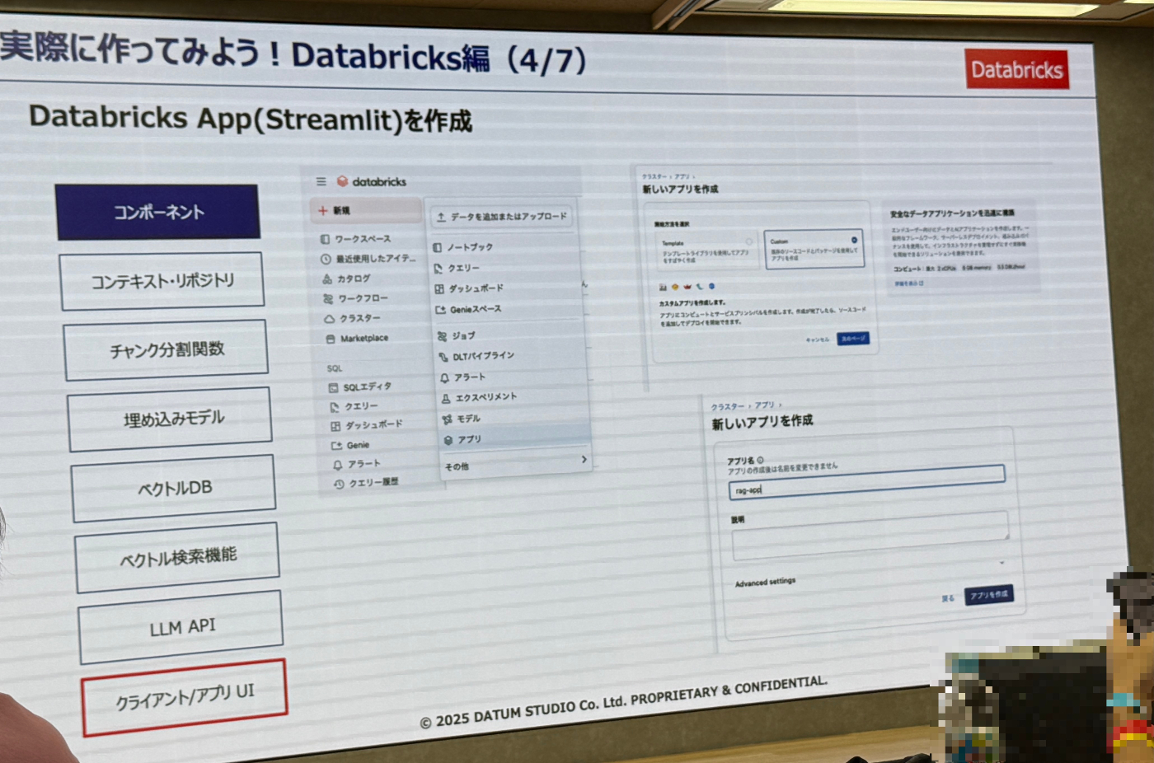Open the hamburger menu beside databricks logo

pyautogui.click(x=321, y=181)
